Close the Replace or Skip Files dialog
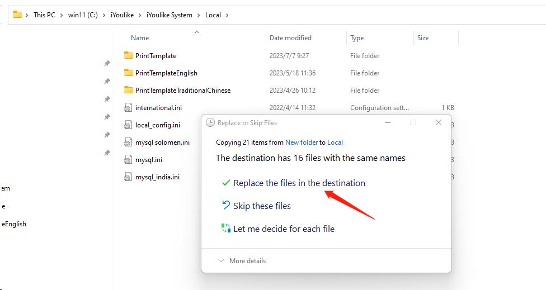The height and width of the screenshot is (290, 546). pyautogui.click(x=439, y=122)
